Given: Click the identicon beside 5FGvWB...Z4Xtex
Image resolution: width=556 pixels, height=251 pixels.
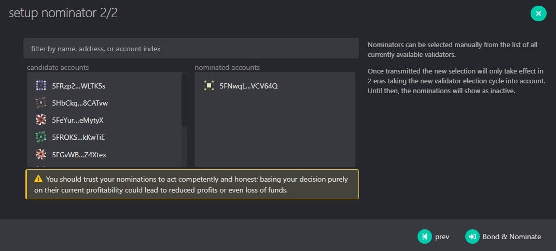Looking at the screenshot, I should (41, 154).
